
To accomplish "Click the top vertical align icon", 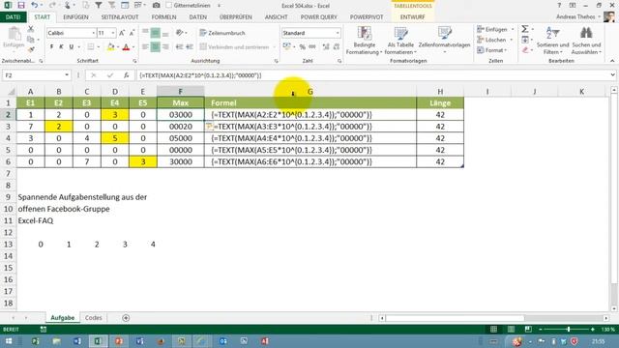I will [145, 33].
